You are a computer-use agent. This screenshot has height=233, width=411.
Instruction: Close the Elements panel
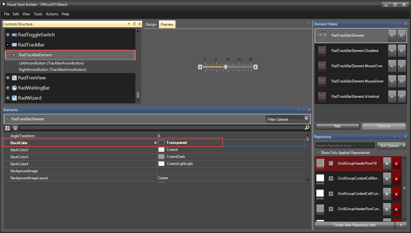tap(309, 110)
